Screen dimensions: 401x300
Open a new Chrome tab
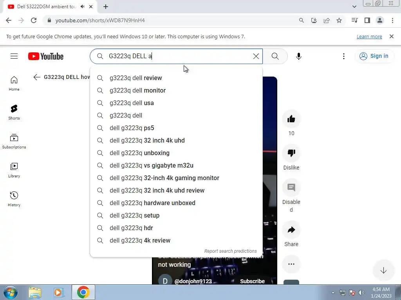106,7
